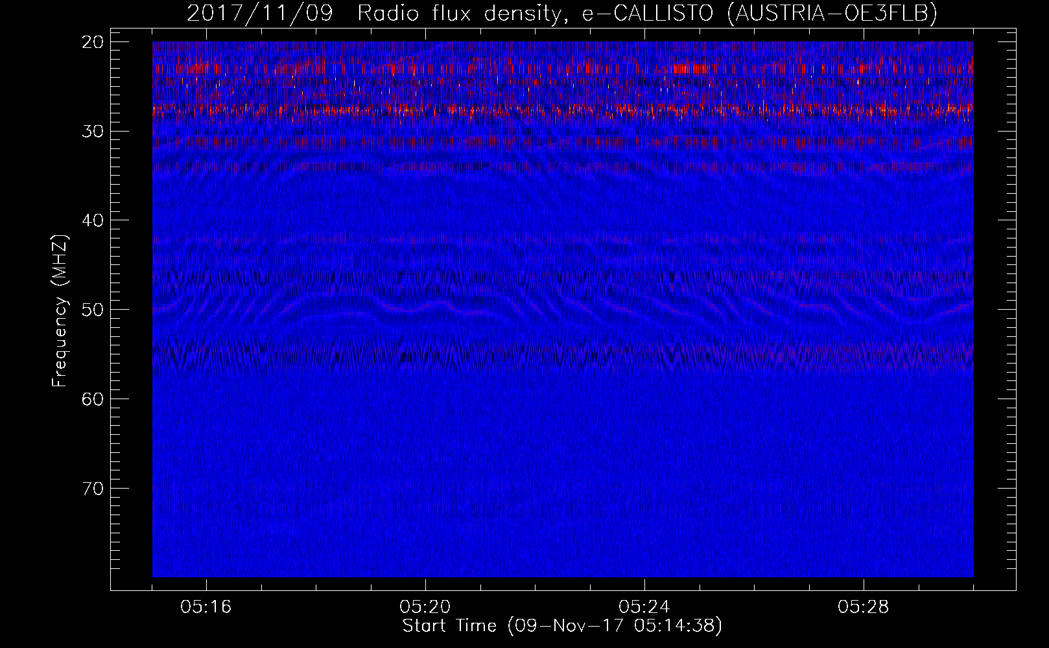Click the 05:16 time tick label
This screenshot has height=648, width=1049.
pos(206,607)
